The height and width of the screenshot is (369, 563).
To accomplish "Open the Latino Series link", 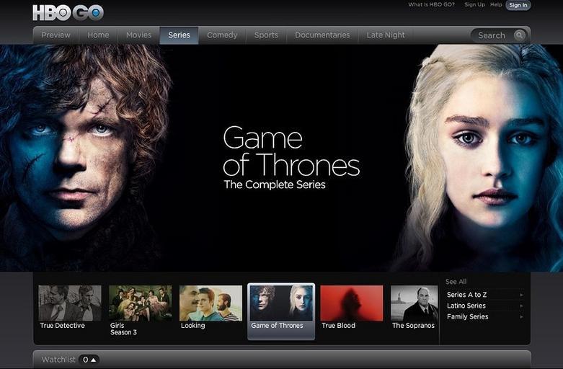I will [x=466, y=306].
